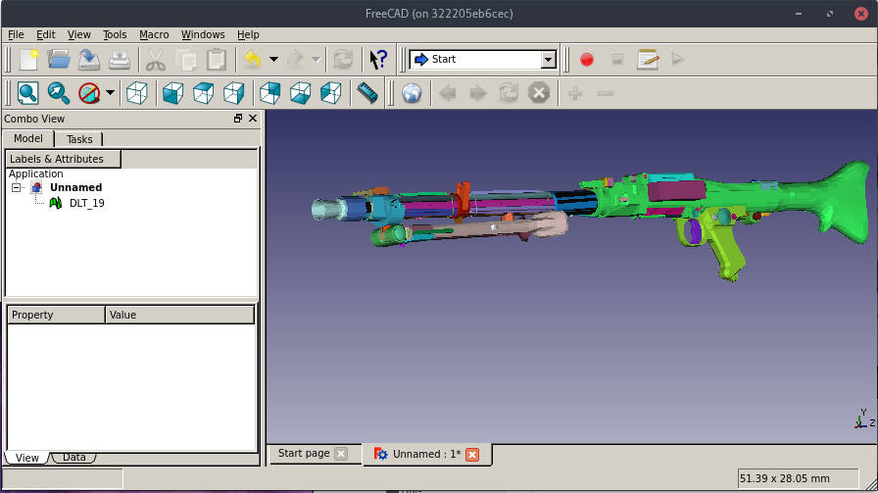This screenshot has height=493, width=878.
Task: Start macro recording with red circle
Action: 587,60
